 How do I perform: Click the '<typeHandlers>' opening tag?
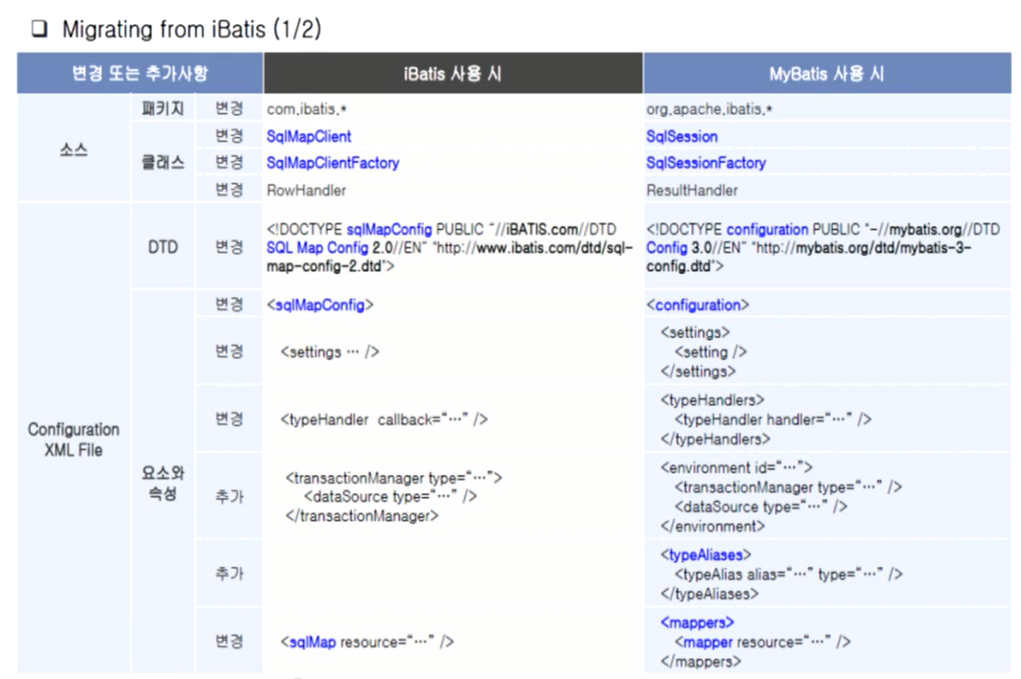(x=712, y=400)
